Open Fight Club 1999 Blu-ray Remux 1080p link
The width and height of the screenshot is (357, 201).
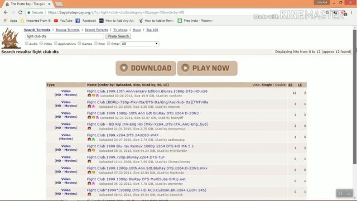(140, 146)
